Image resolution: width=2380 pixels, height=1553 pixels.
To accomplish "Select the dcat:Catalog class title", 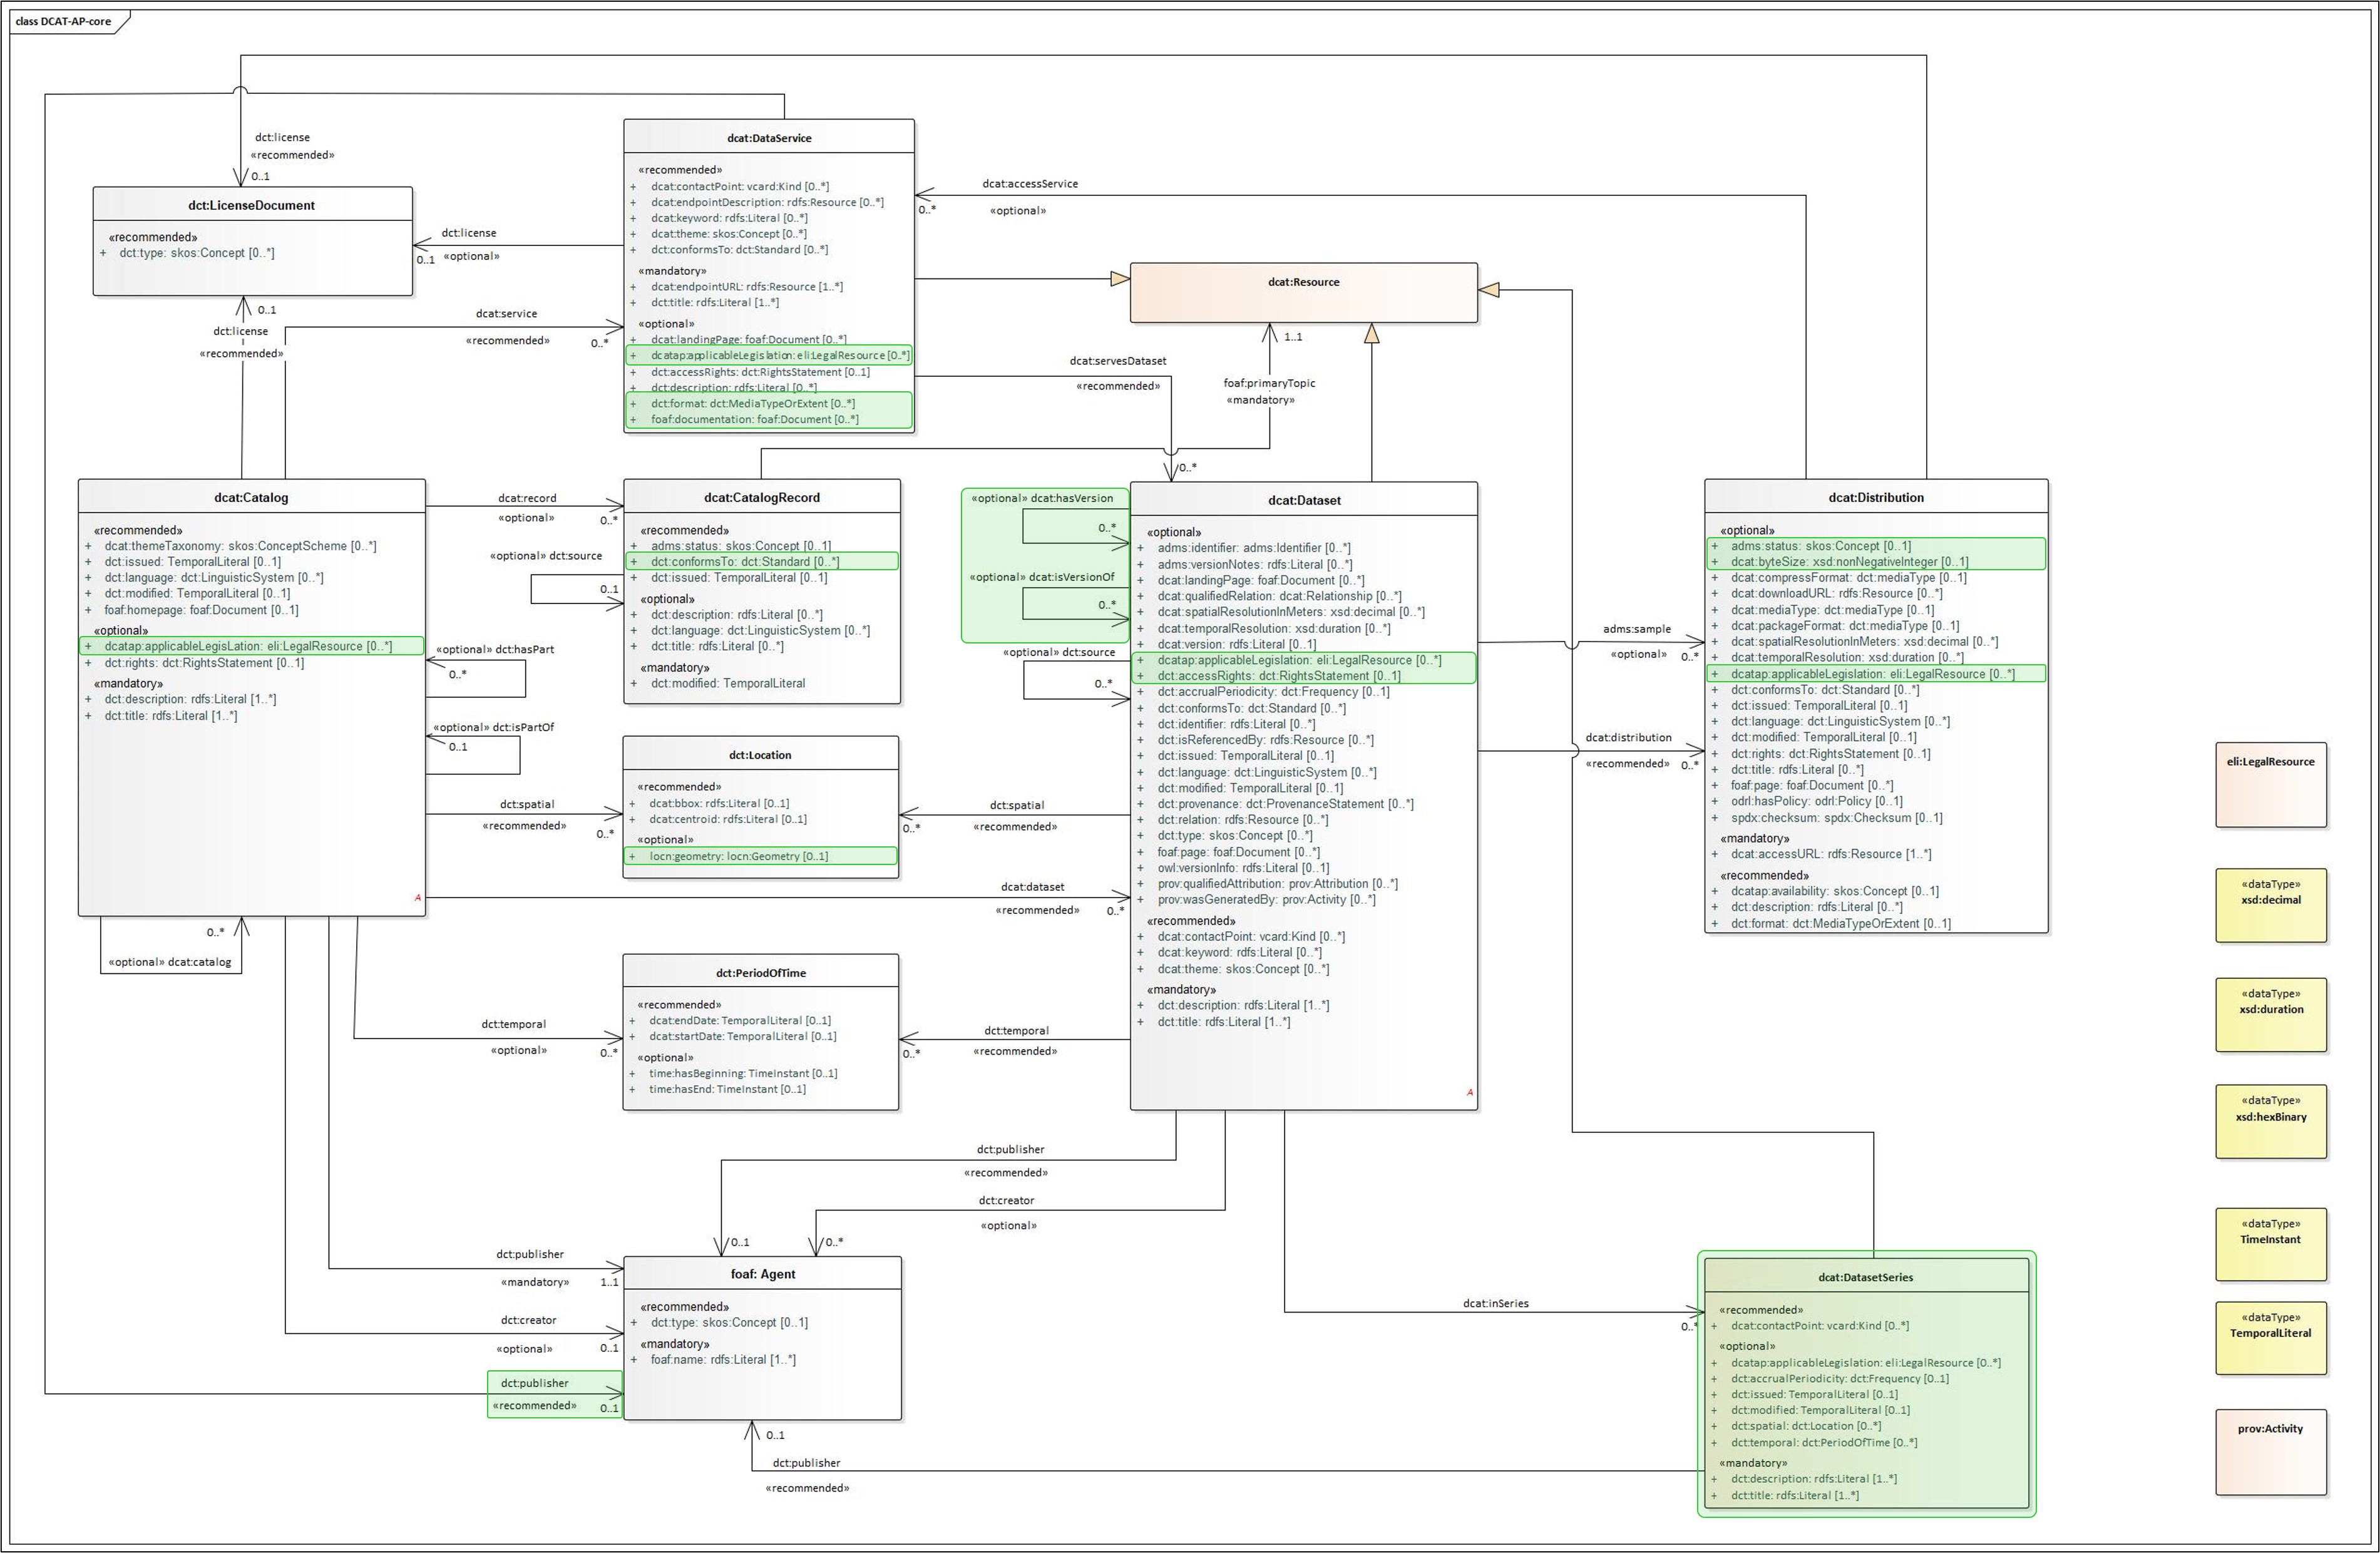I will 251,497.
